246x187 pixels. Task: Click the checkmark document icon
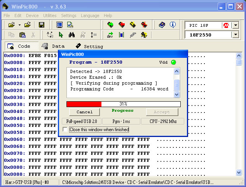tap(70, 25)
